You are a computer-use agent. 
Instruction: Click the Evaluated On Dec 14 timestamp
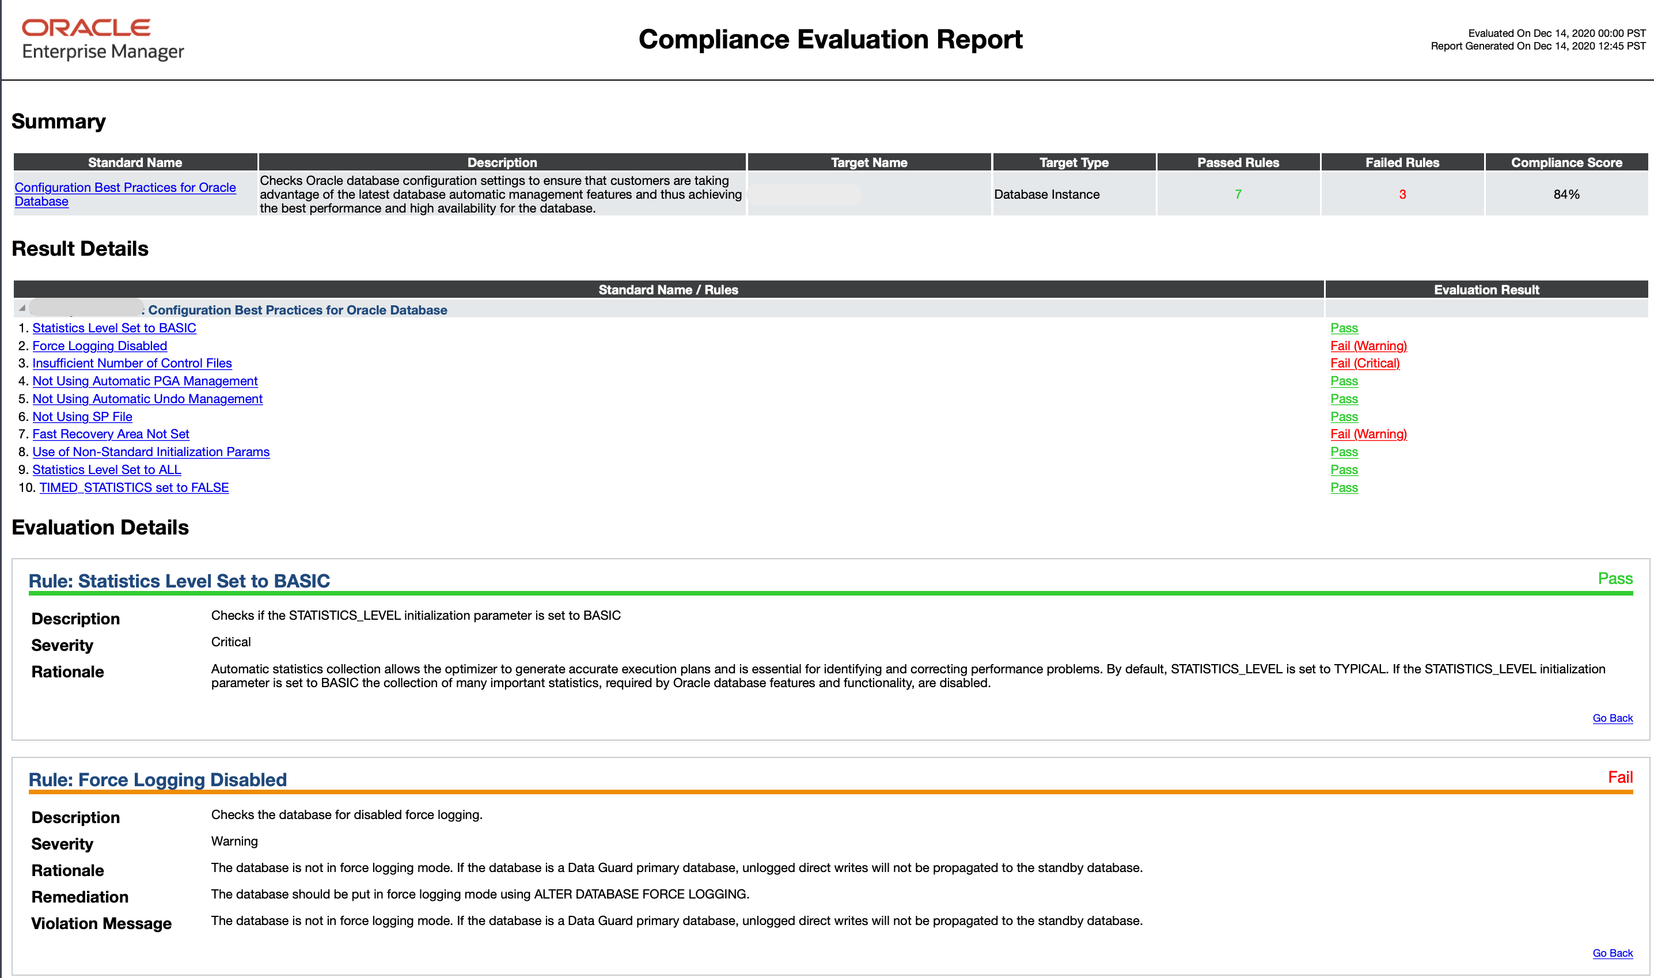coord(1557,33)
